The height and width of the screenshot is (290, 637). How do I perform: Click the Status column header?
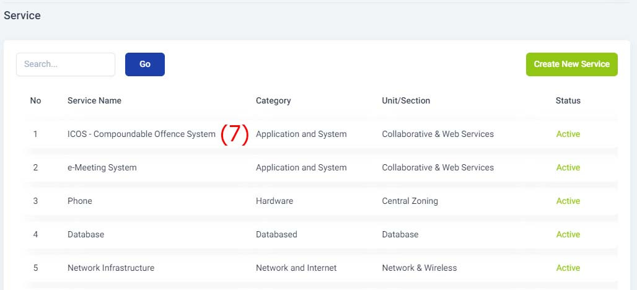568,101
